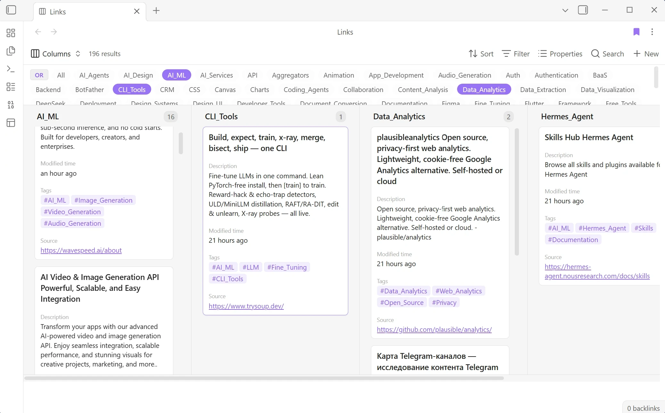This screenshot has width=665, height=413.
Task: Go forward with the right arrow
Action: pos(54,32)
